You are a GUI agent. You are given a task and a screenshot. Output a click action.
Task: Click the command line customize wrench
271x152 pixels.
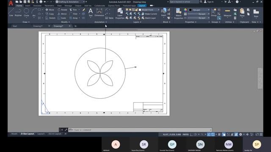[66, 130]
